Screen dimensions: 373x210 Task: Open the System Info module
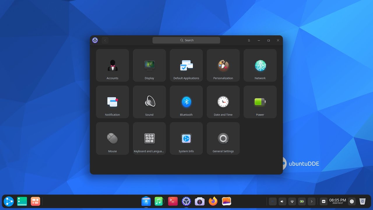click(x=186, y=138)
